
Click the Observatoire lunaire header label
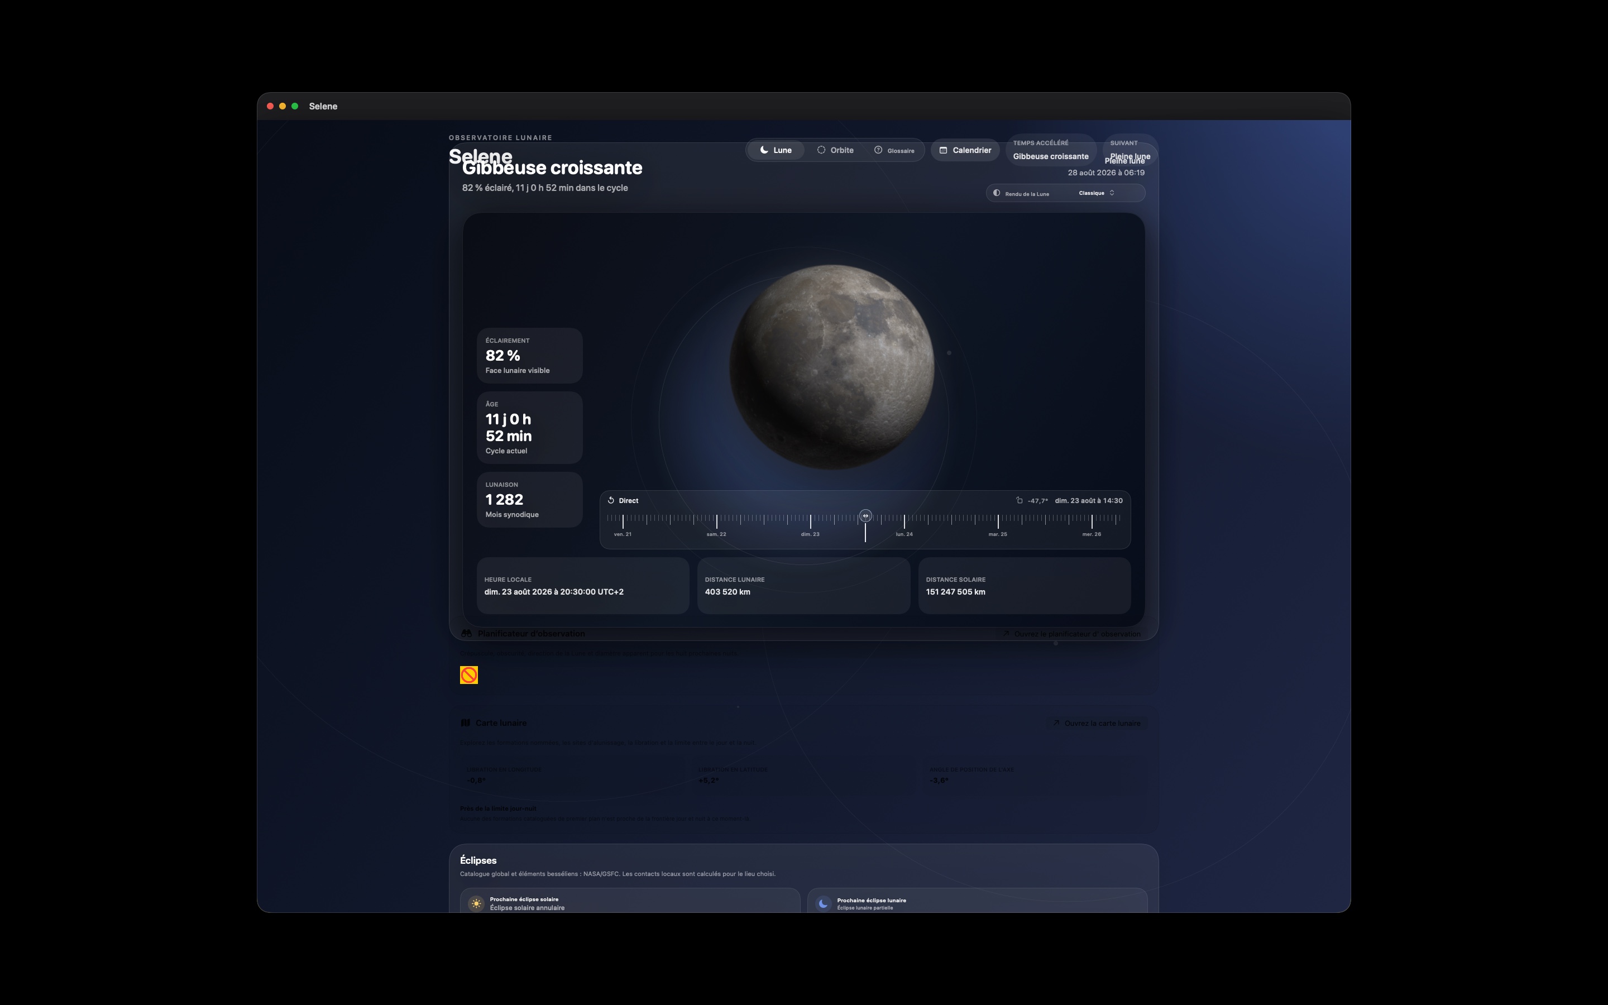coord(500,137)
